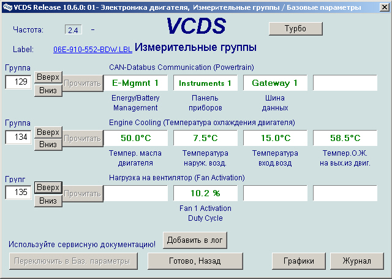Click the 10.2 % fan duty value
This screenshot has width=392, height=279.
click(x=205, y=193)
